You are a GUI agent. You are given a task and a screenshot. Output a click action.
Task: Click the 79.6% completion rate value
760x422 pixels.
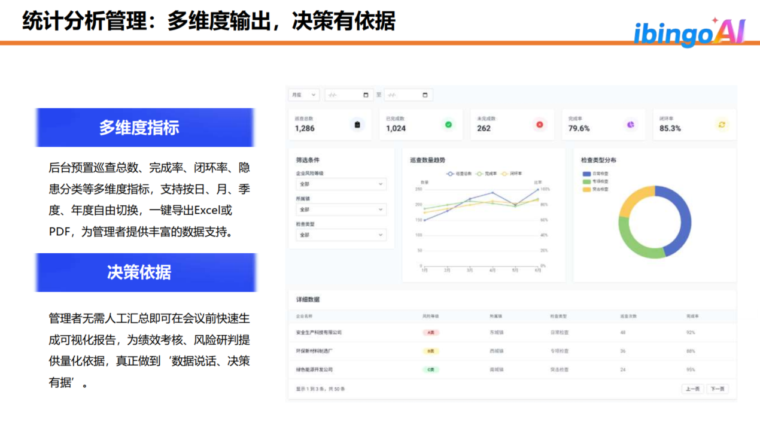point(579,128)
